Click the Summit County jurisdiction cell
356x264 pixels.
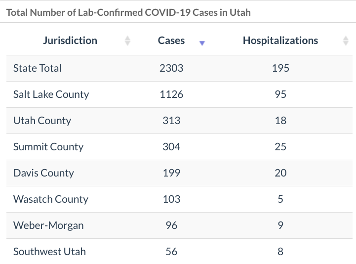coord(48,147)
